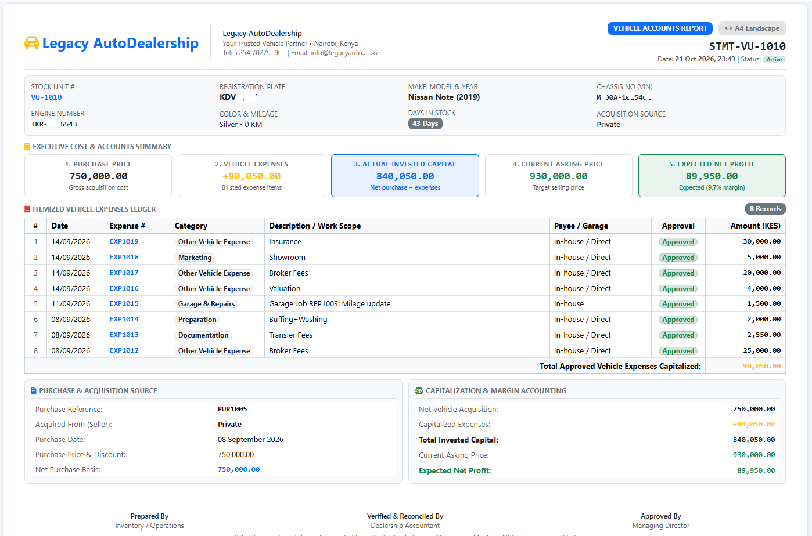Click the Approved badge on Insurance row

pos(678,242)
